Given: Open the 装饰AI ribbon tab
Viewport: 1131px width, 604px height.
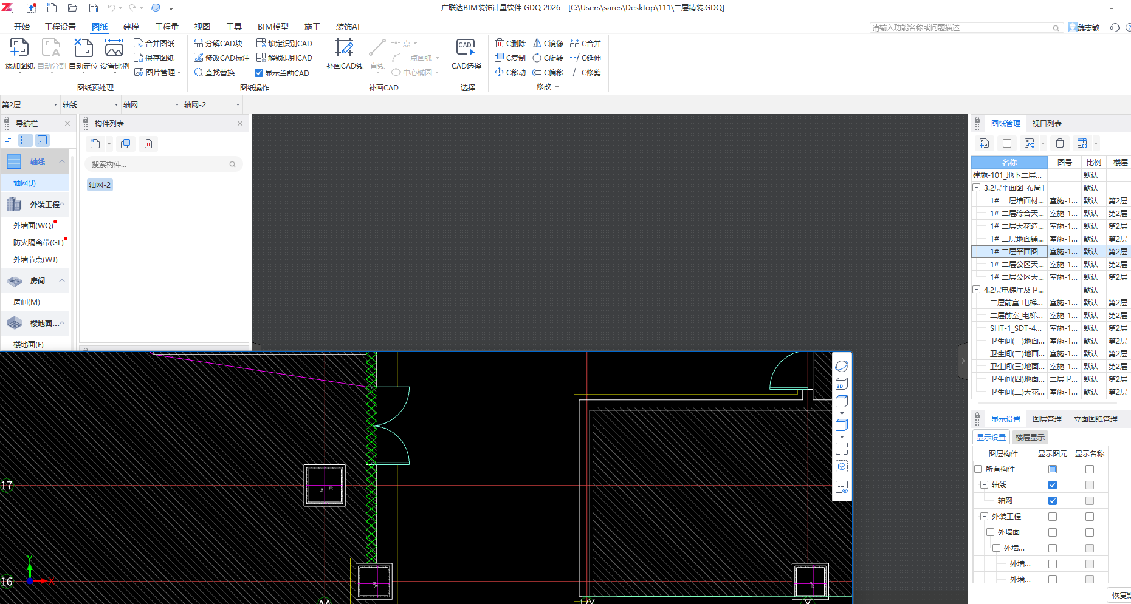Looking at the screenshot, I should coord(348,27).
